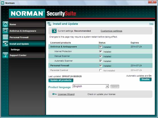Click the current settings wrench icon
The width and height of the screenshot is (158, 118).
pos(54,31)
